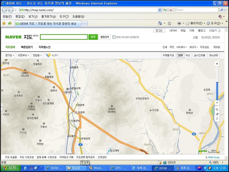Add to Favorites with the green plus star

(10, 23)
